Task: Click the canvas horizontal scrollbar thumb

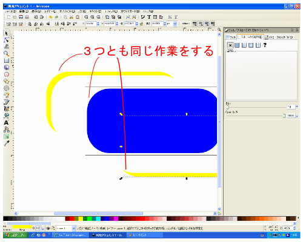Action: click(98, 214)
